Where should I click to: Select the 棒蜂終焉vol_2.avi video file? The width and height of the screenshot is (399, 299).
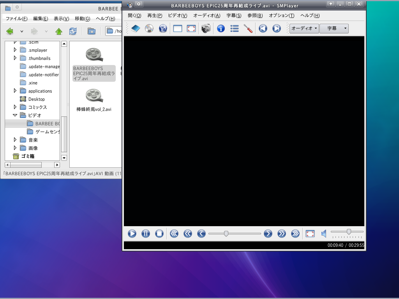point(94,101)
